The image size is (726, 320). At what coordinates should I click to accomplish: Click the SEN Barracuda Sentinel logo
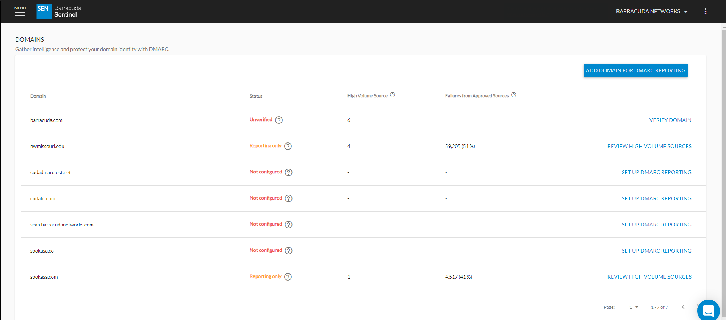59,11
